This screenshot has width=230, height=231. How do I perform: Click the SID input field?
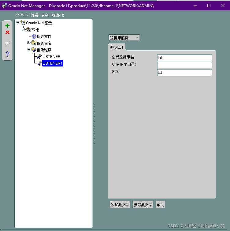click(x=184, y=73)
